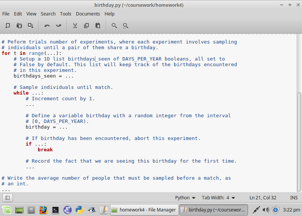
Task: Undo the last edit
Action: coord(47,26)
